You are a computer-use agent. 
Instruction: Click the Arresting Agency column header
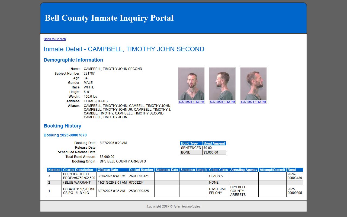pos(244,170)
